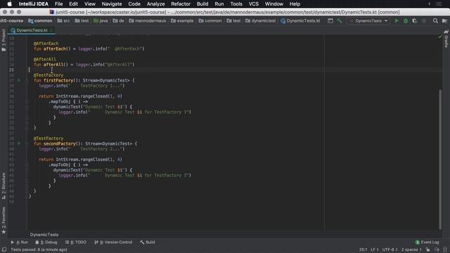Open the Analyze menu
Image resolution: width=450 pixels, height=253 pixels.
156,4
